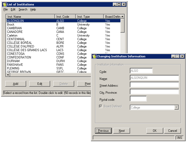The height and width of the screenshot is (143, 187).
Task: Toggle the Board Defined checkbox
Action: 101,106
